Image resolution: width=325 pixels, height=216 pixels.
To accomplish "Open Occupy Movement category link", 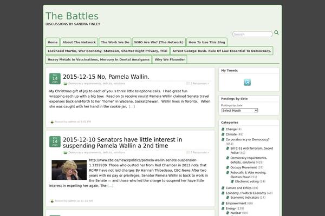I will pos(244,167).
